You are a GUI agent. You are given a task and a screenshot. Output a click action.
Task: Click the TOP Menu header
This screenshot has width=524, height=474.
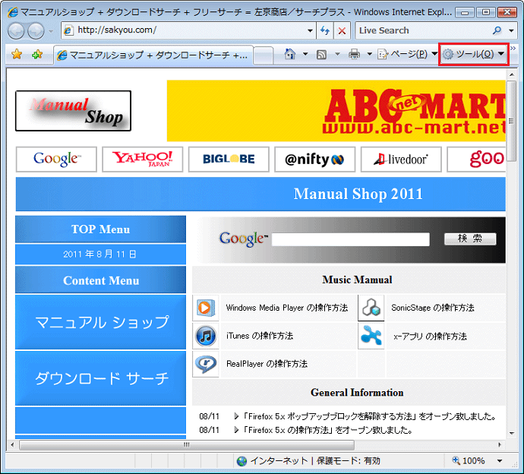100,229
